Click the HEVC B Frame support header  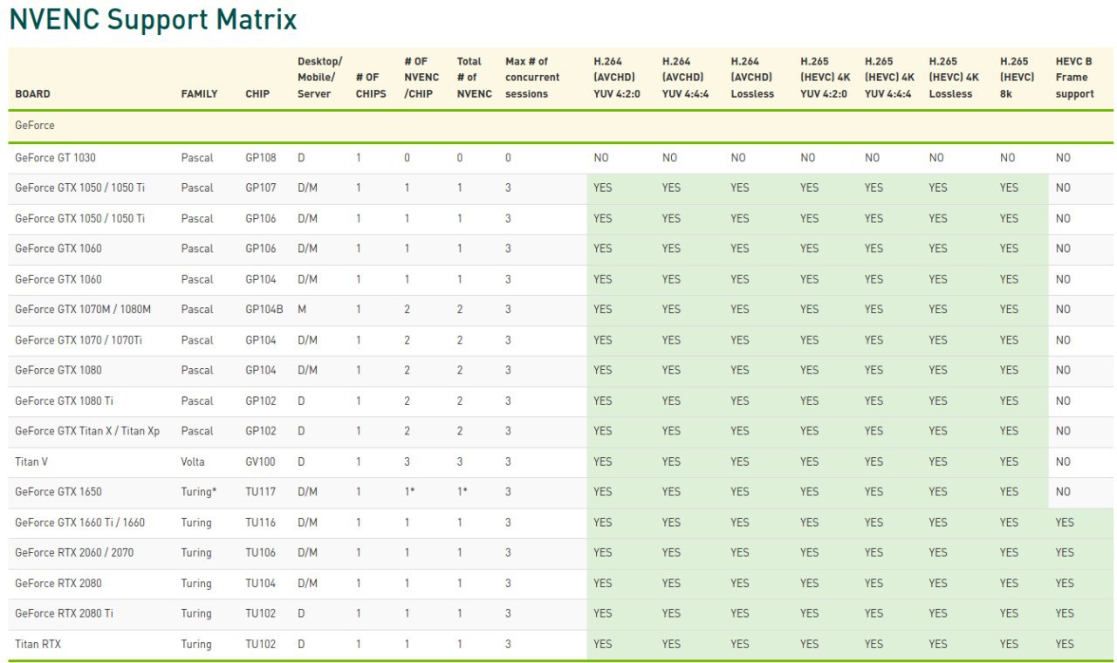point(1074,78)
